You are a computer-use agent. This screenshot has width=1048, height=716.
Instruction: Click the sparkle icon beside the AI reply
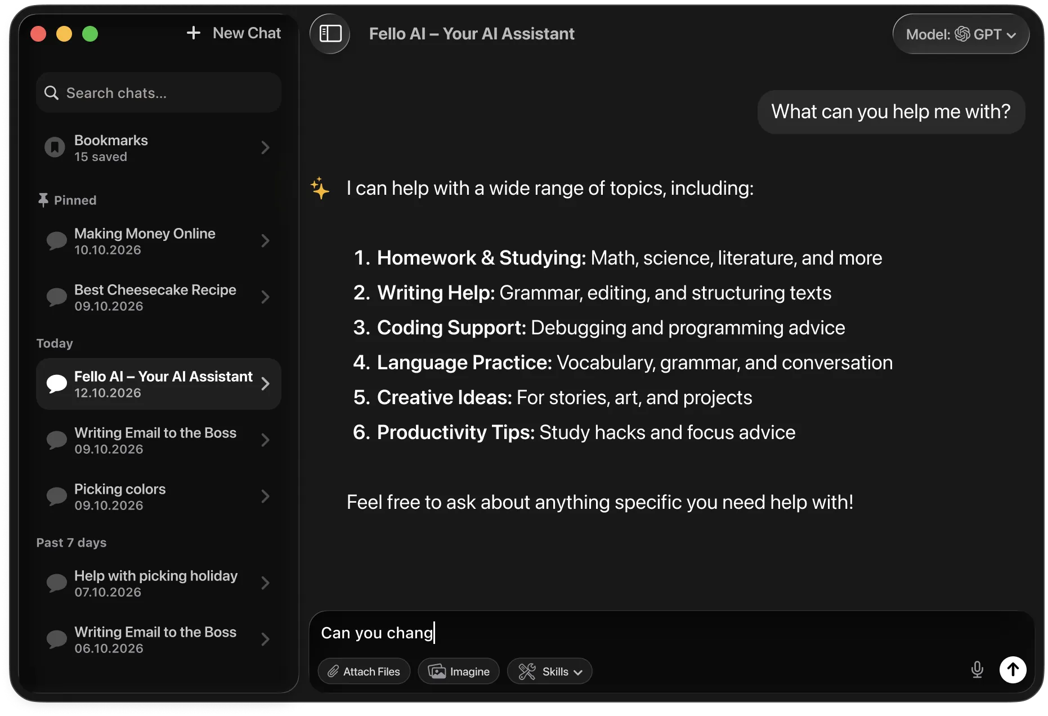320,189
